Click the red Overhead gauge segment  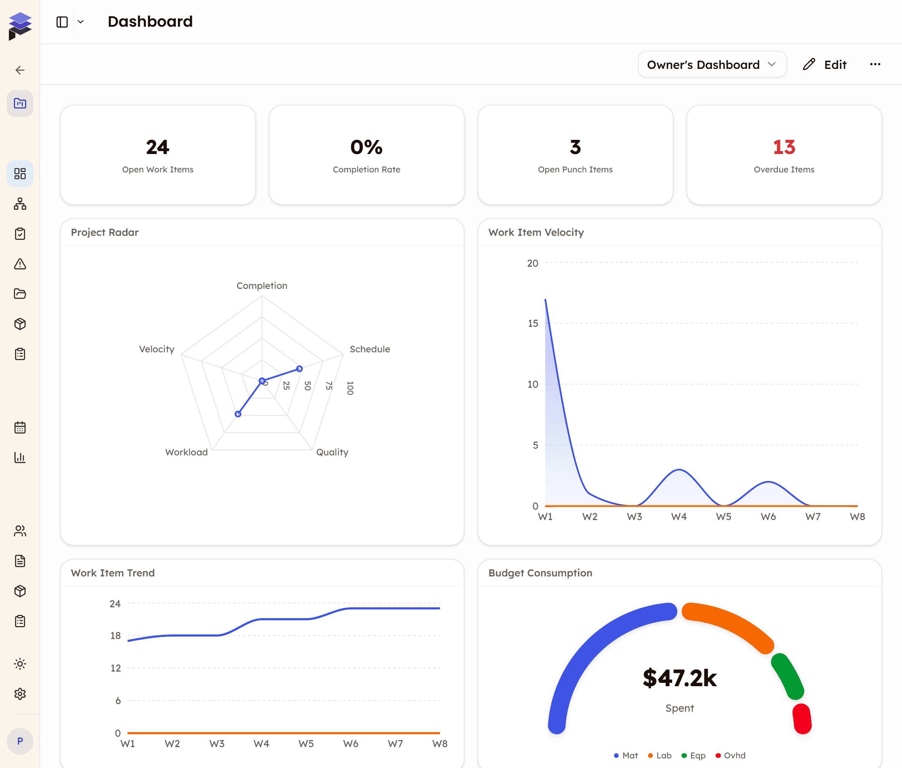[802, 718]
